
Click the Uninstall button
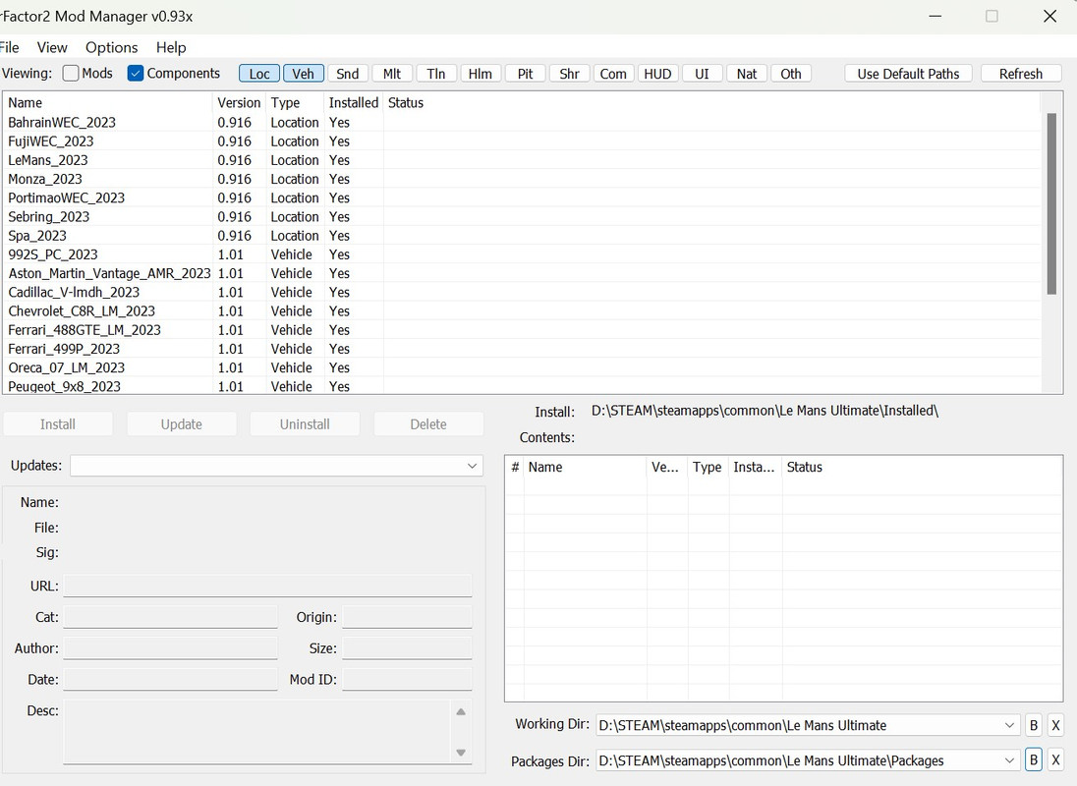(305, 424)
